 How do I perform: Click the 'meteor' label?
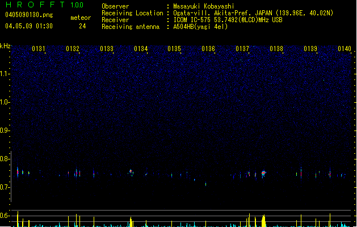(81, 18)
